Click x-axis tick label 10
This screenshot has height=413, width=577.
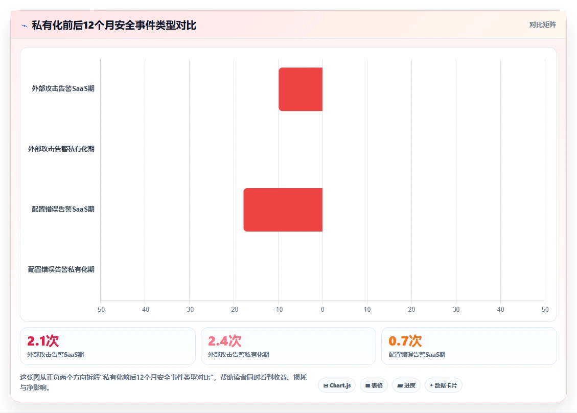coord(367,310)
